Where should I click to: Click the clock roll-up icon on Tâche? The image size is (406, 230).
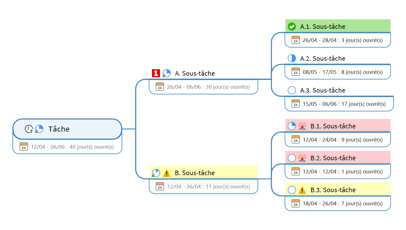29,129
